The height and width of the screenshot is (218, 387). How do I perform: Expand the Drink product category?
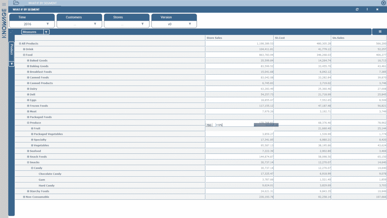24,49
